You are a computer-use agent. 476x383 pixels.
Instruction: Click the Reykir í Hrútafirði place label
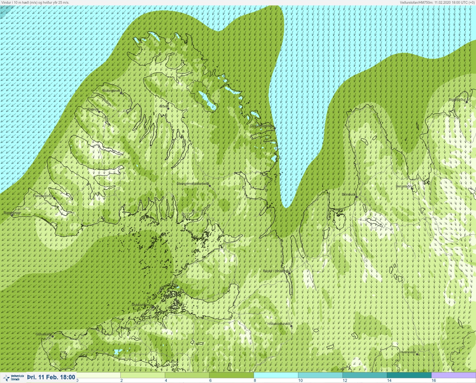[276, 271]
